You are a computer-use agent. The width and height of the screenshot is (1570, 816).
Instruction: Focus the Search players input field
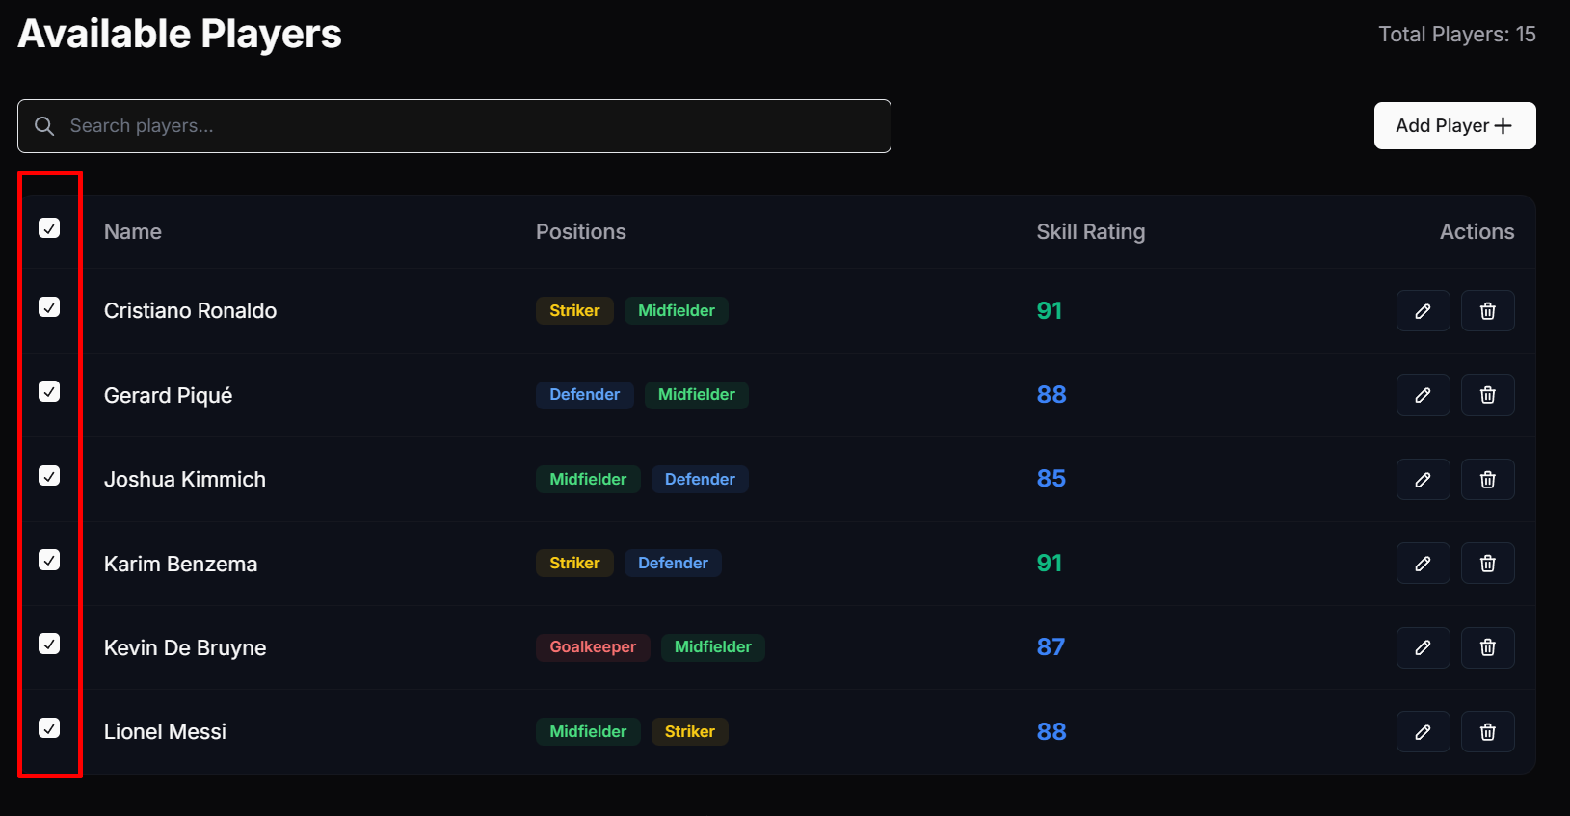click(454, 126)
